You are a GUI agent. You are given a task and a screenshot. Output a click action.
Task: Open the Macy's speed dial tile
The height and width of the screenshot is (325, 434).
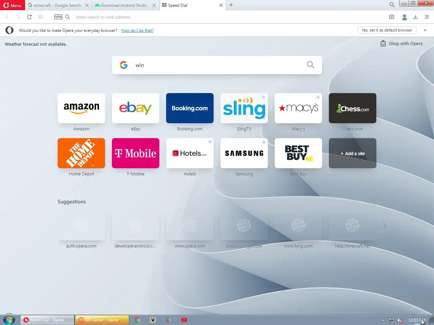(298, 108)
